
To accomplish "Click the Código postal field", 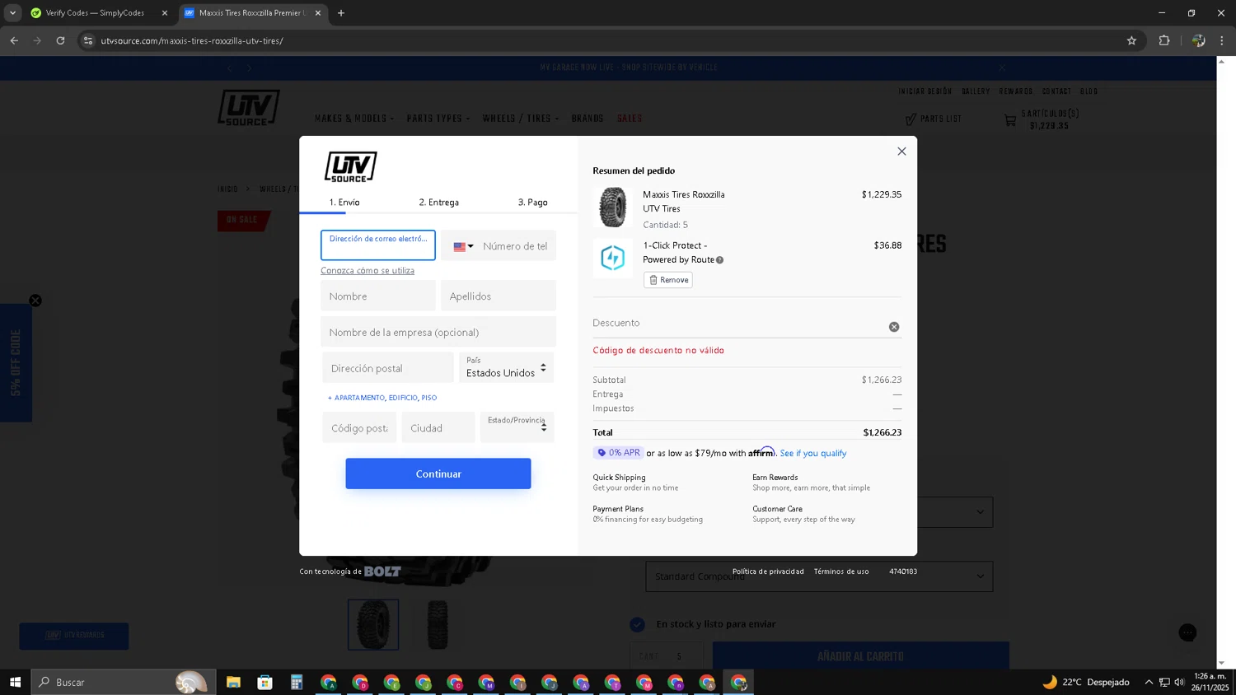I will pos(359,428).
